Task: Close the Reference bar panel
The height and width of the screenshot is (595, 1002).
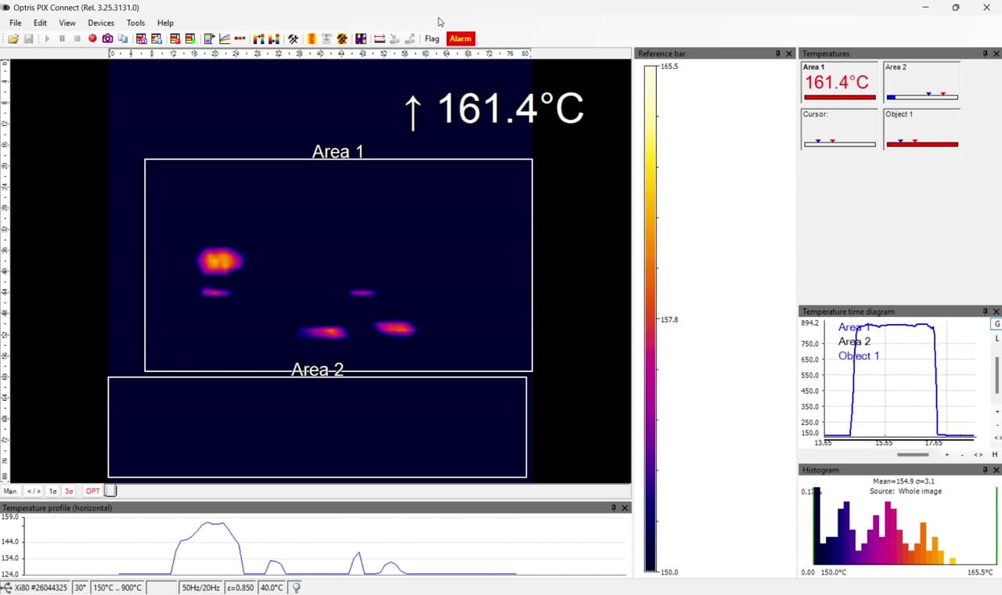Action: pyautogui.click(x=789, y=53)
